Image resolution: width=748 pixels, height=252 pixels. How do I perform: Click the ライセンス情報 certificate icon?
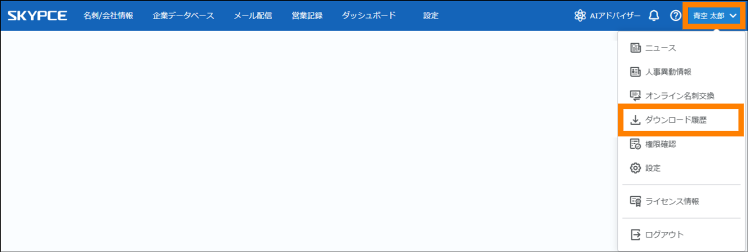(635, 201)
